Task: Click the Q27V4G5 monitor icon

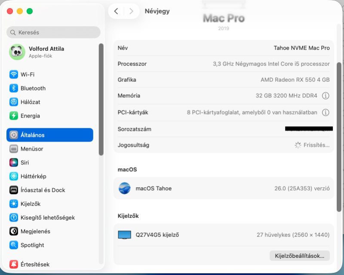Action: point(125,235)
